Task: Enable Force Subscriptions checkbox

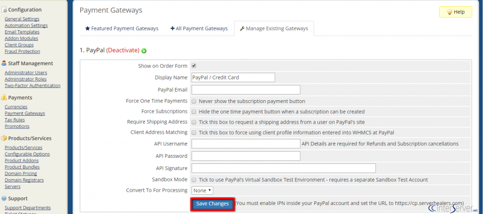Action: (x=194, y=111)
